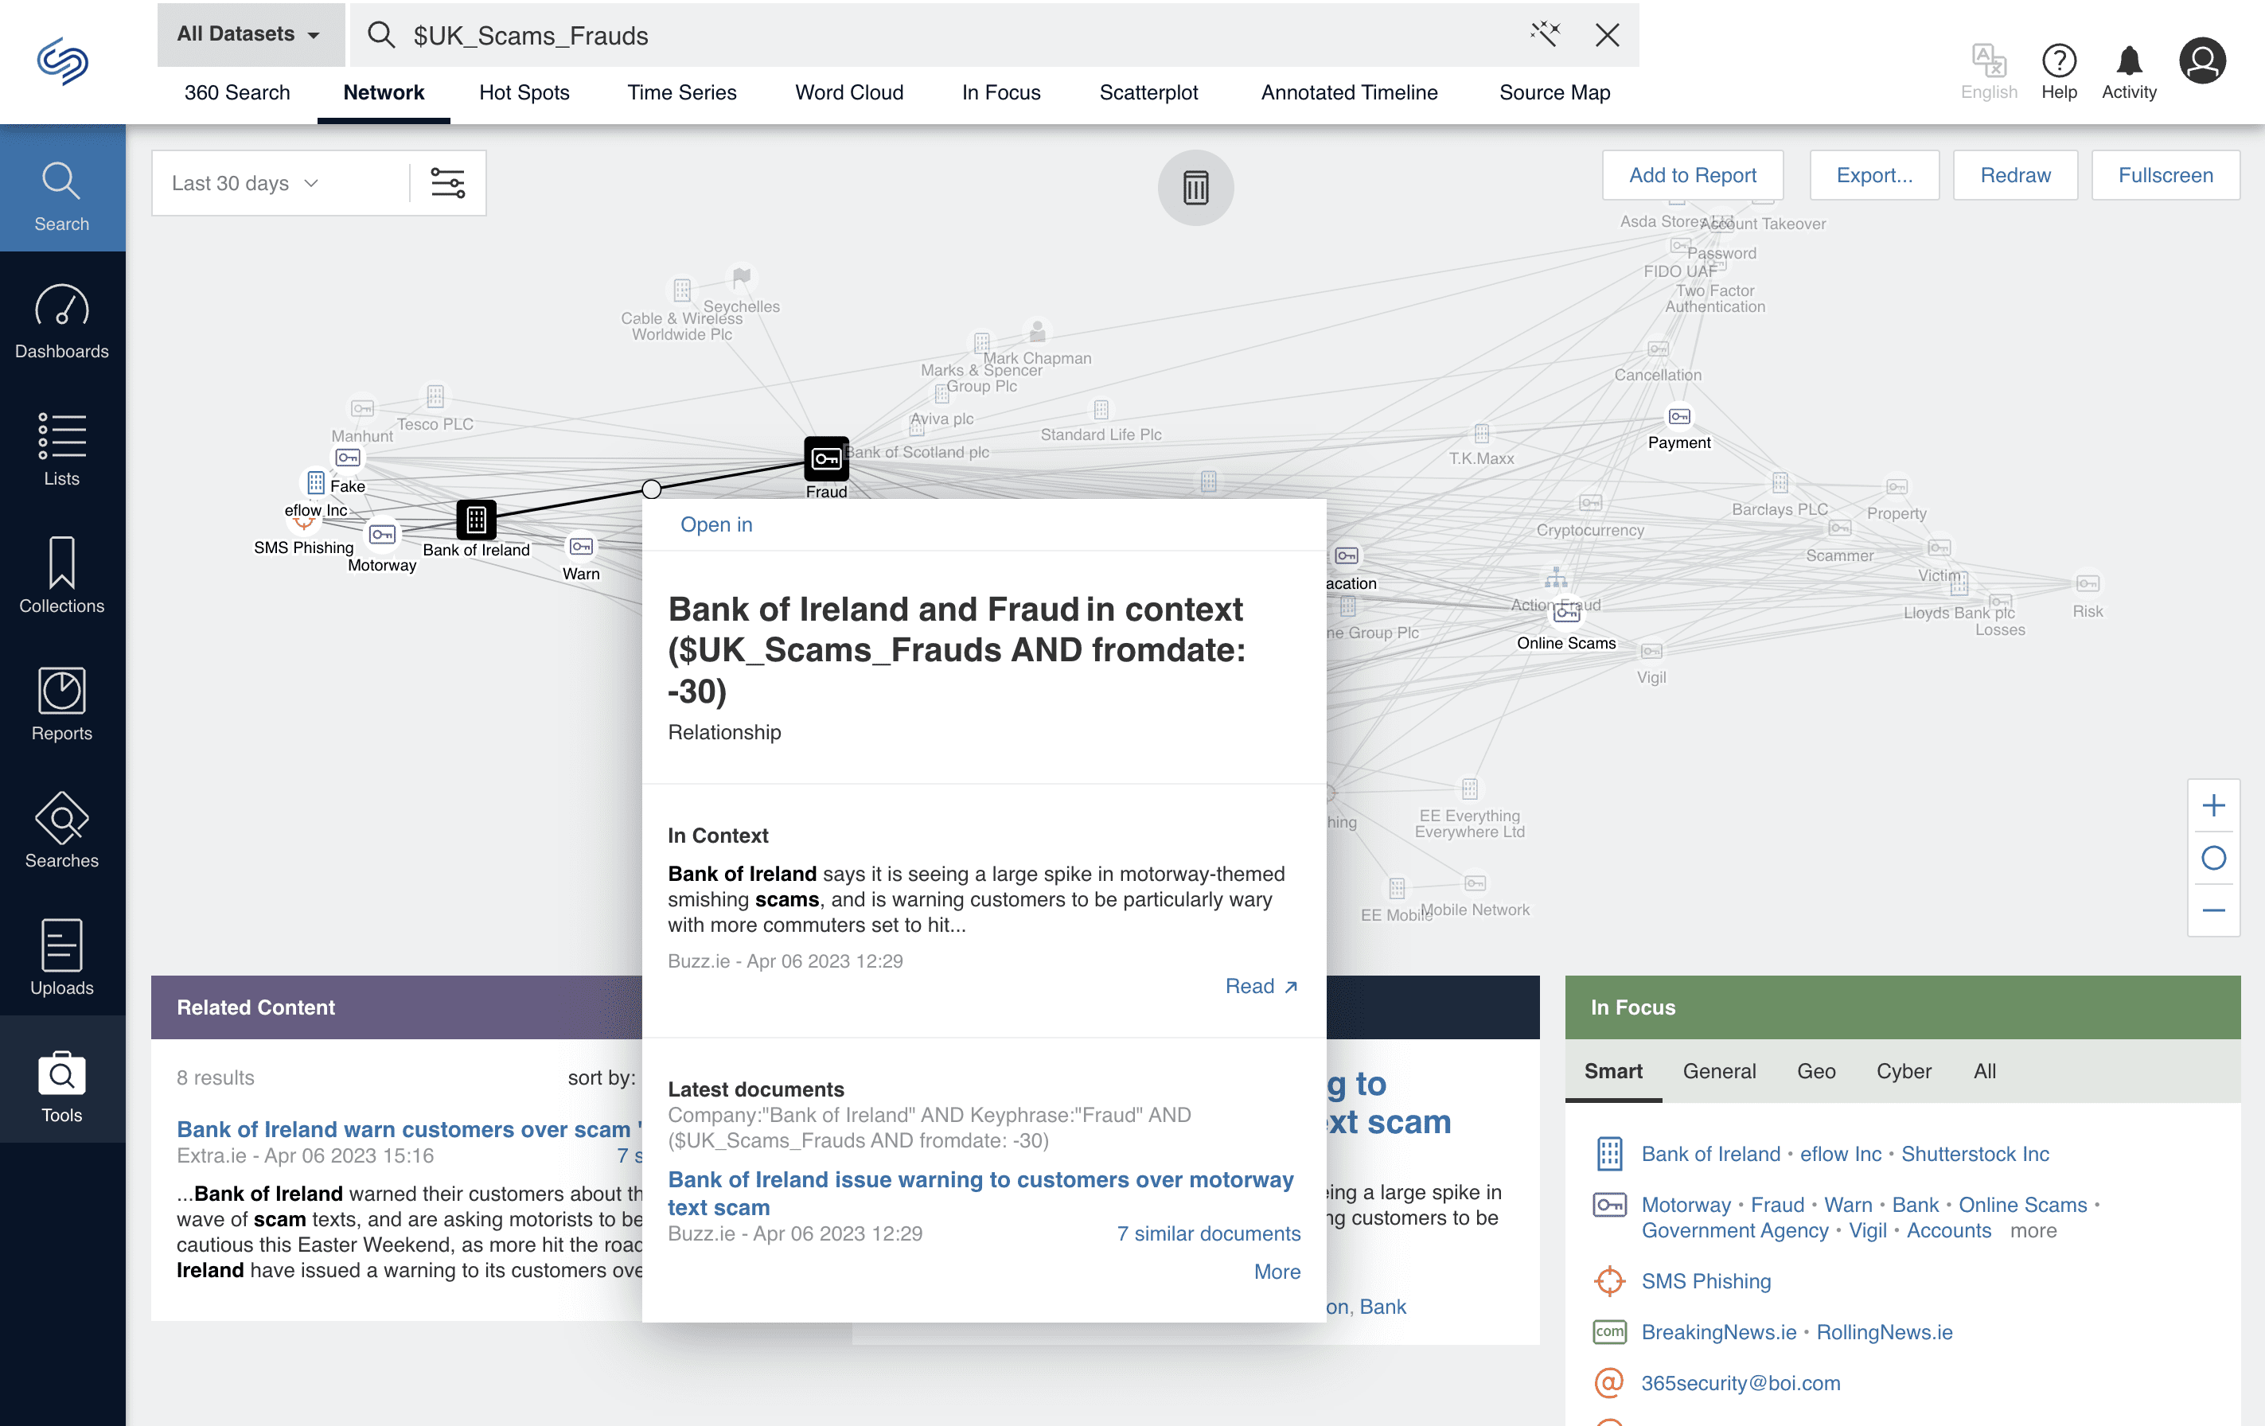Click the More link in popup

click(x=1277, y=1272)
